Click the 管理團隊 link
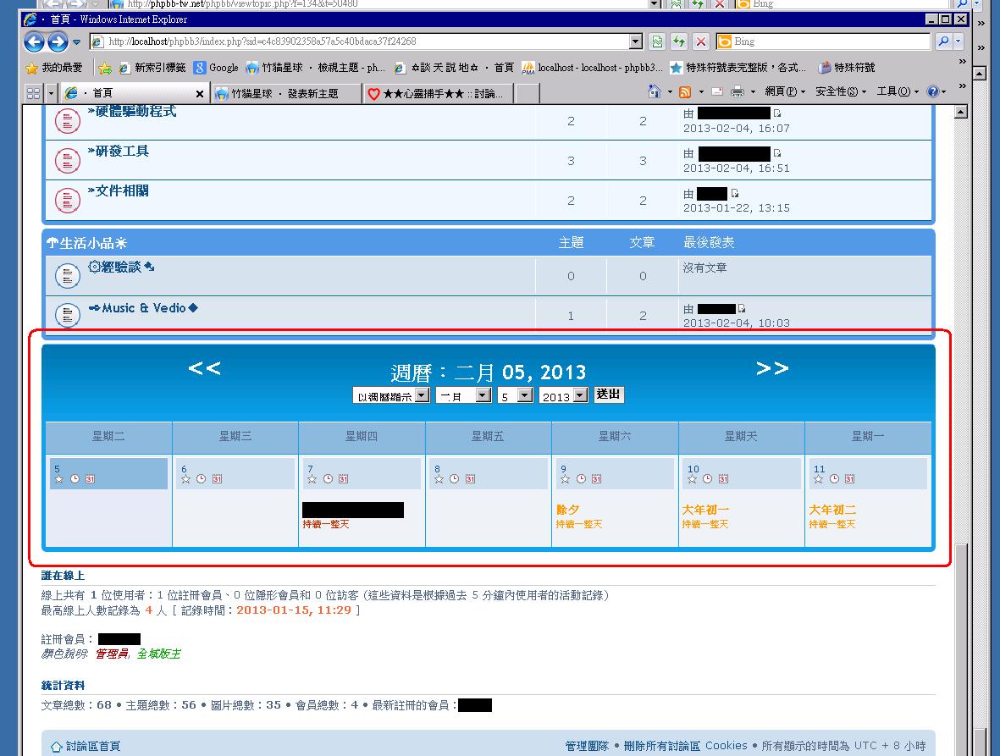1000x756 pixels. coord(587,746)
